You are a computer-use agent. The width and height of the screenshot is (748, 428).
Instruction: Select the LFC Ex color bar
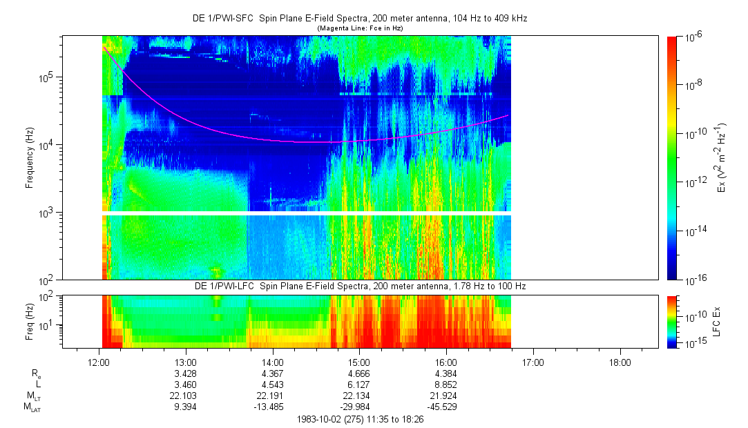point(672,321)
